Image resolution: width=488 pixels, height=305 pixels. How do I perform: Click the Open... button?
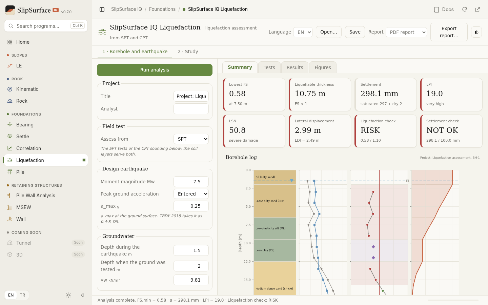pyautogui.click(x=329, y=32)
